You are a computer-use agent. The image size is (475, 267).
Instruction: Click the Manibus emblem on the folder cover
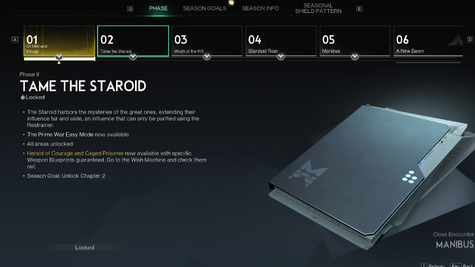[308, 174]
